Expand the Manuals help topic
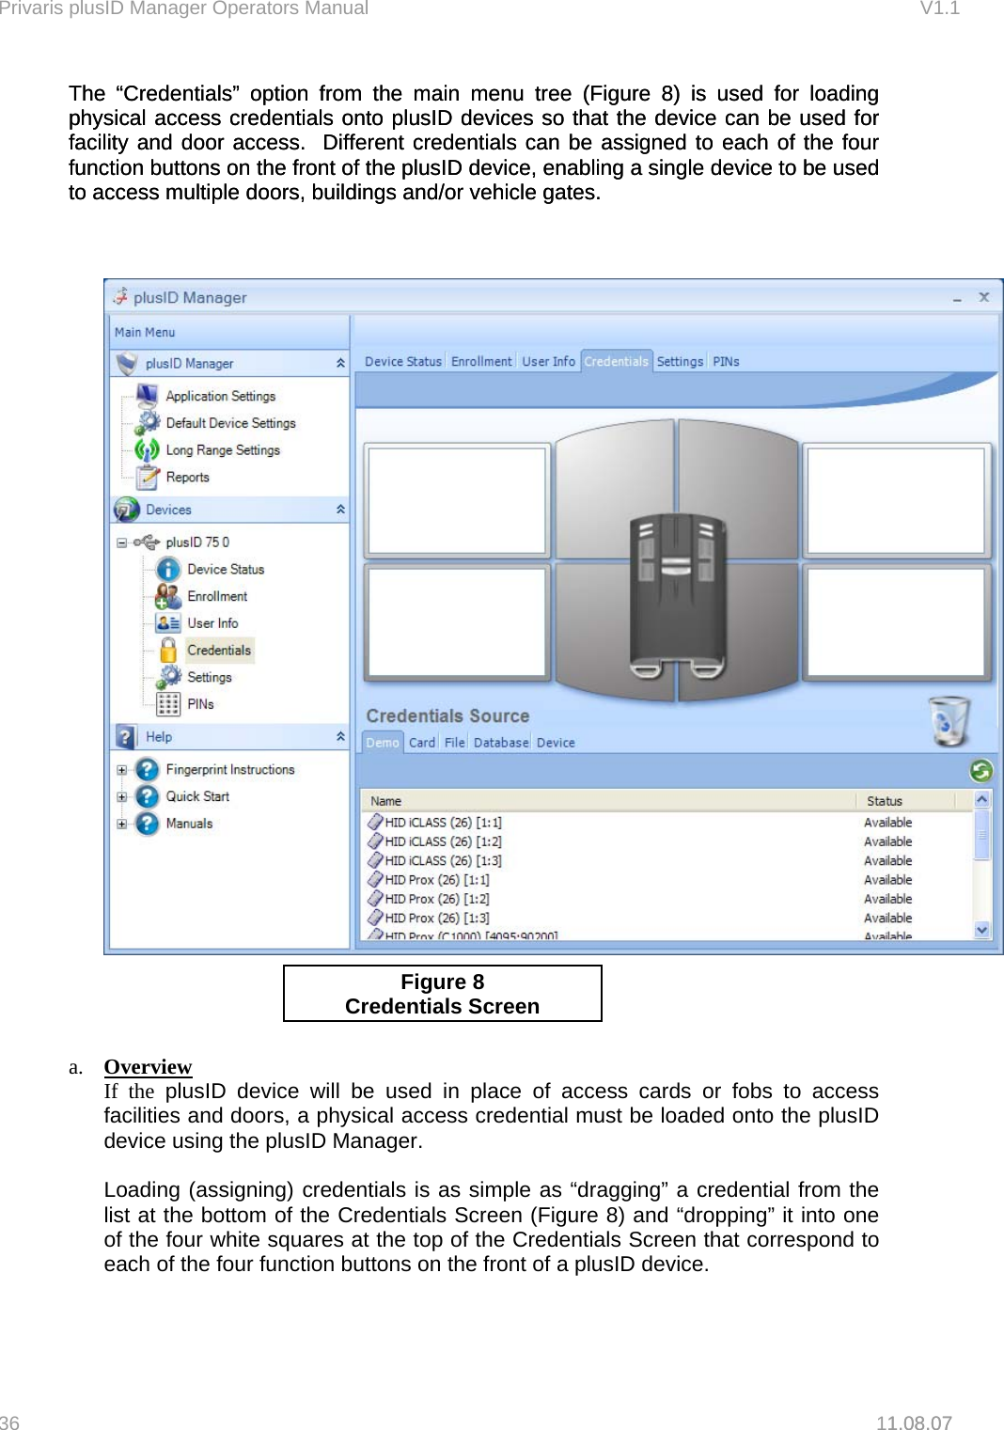 120,823
